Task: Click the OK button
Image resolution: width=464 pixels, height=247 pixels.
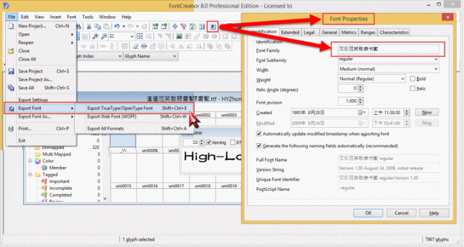Action: [x=368, y=213]
